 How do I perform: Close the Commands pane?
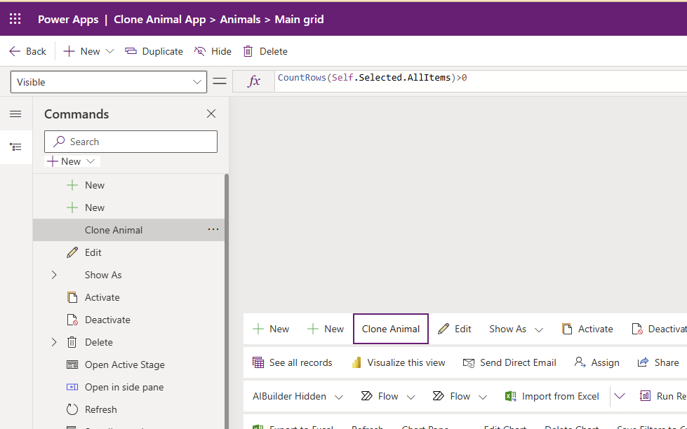[211, 114]
